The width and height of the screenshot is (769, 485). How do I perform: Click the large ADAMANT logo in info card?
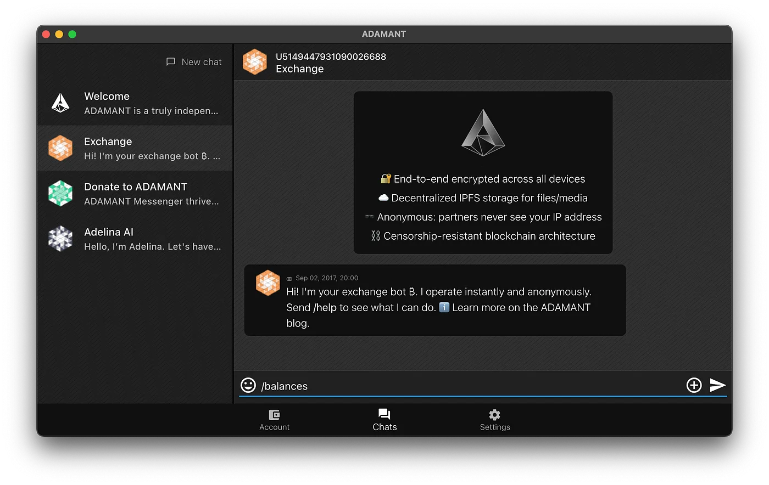pyautogui.click(x=483, y=133)
